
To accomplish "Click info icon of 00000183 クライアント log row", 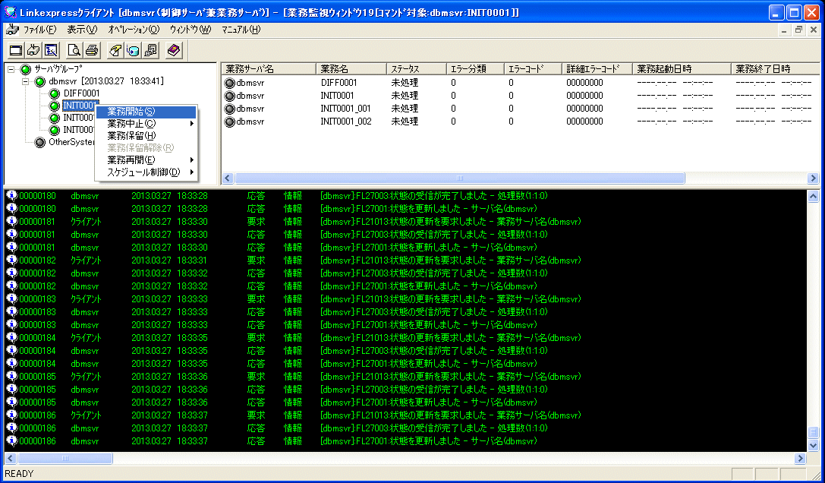I will 11,298.
